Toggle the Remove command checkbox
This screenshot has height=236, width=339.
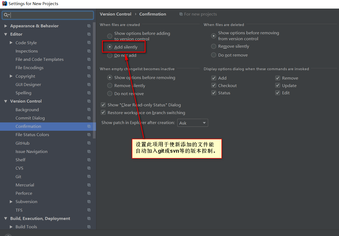coord(278,78)
